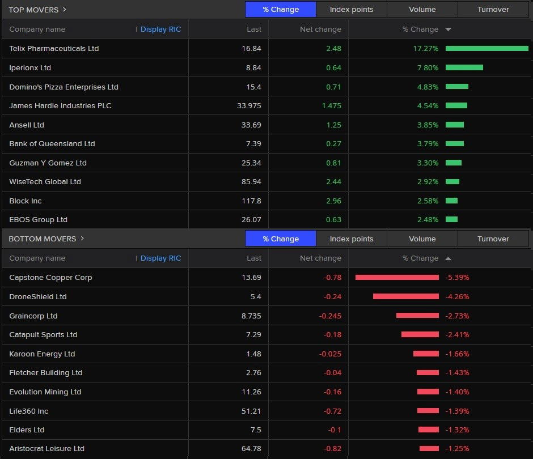Open Turnover tab in Top Movers
Screen dimensions: 533x459
click(x=493, y=10)
